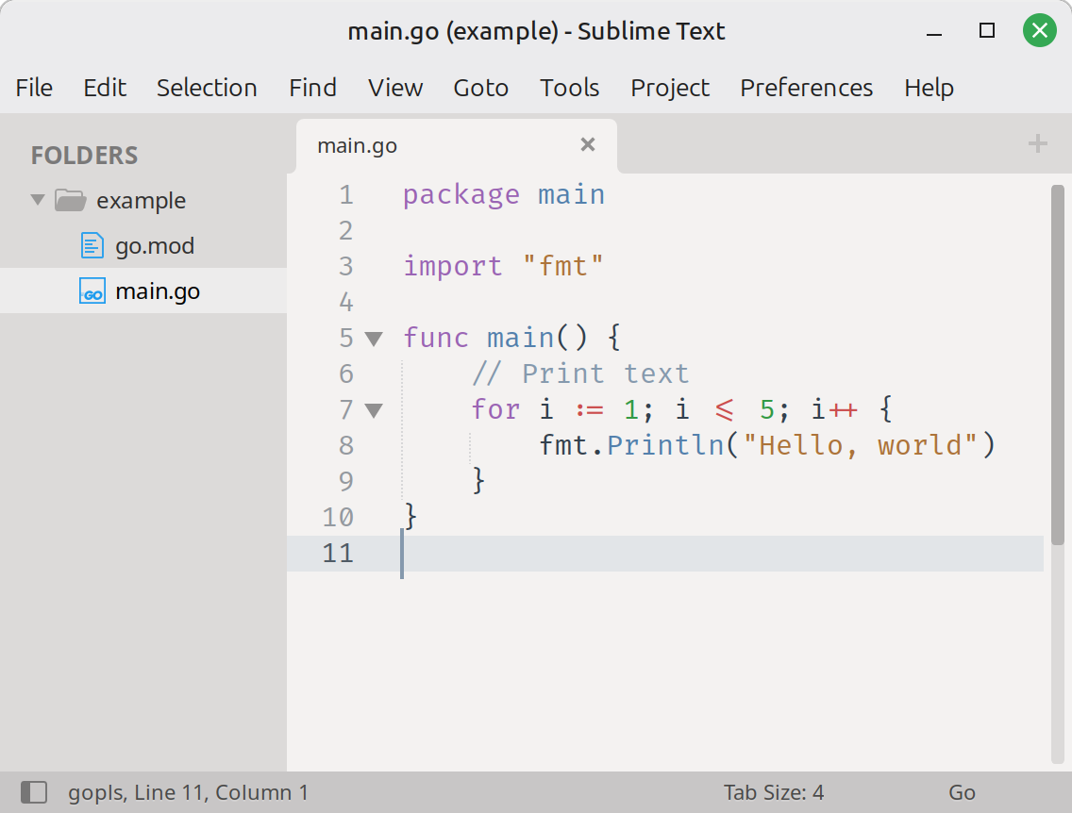
Task: Open the Find menu
Action: 312,88
